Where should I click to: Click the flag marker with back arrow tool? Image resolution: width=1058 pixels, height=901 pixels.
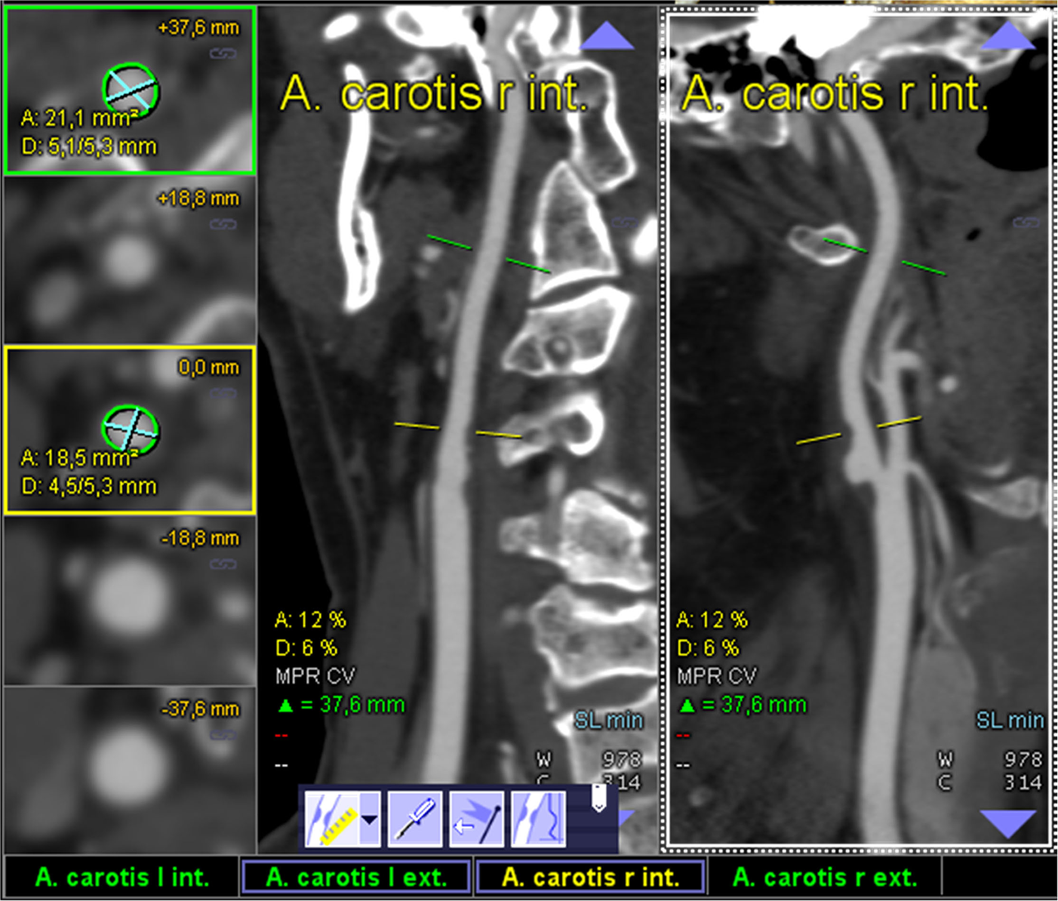point(476,819)
